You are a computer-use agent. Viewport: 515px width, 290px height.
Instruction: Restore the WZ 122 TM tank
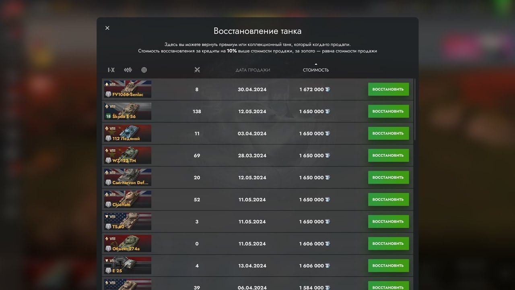click(x=388, y=155)
